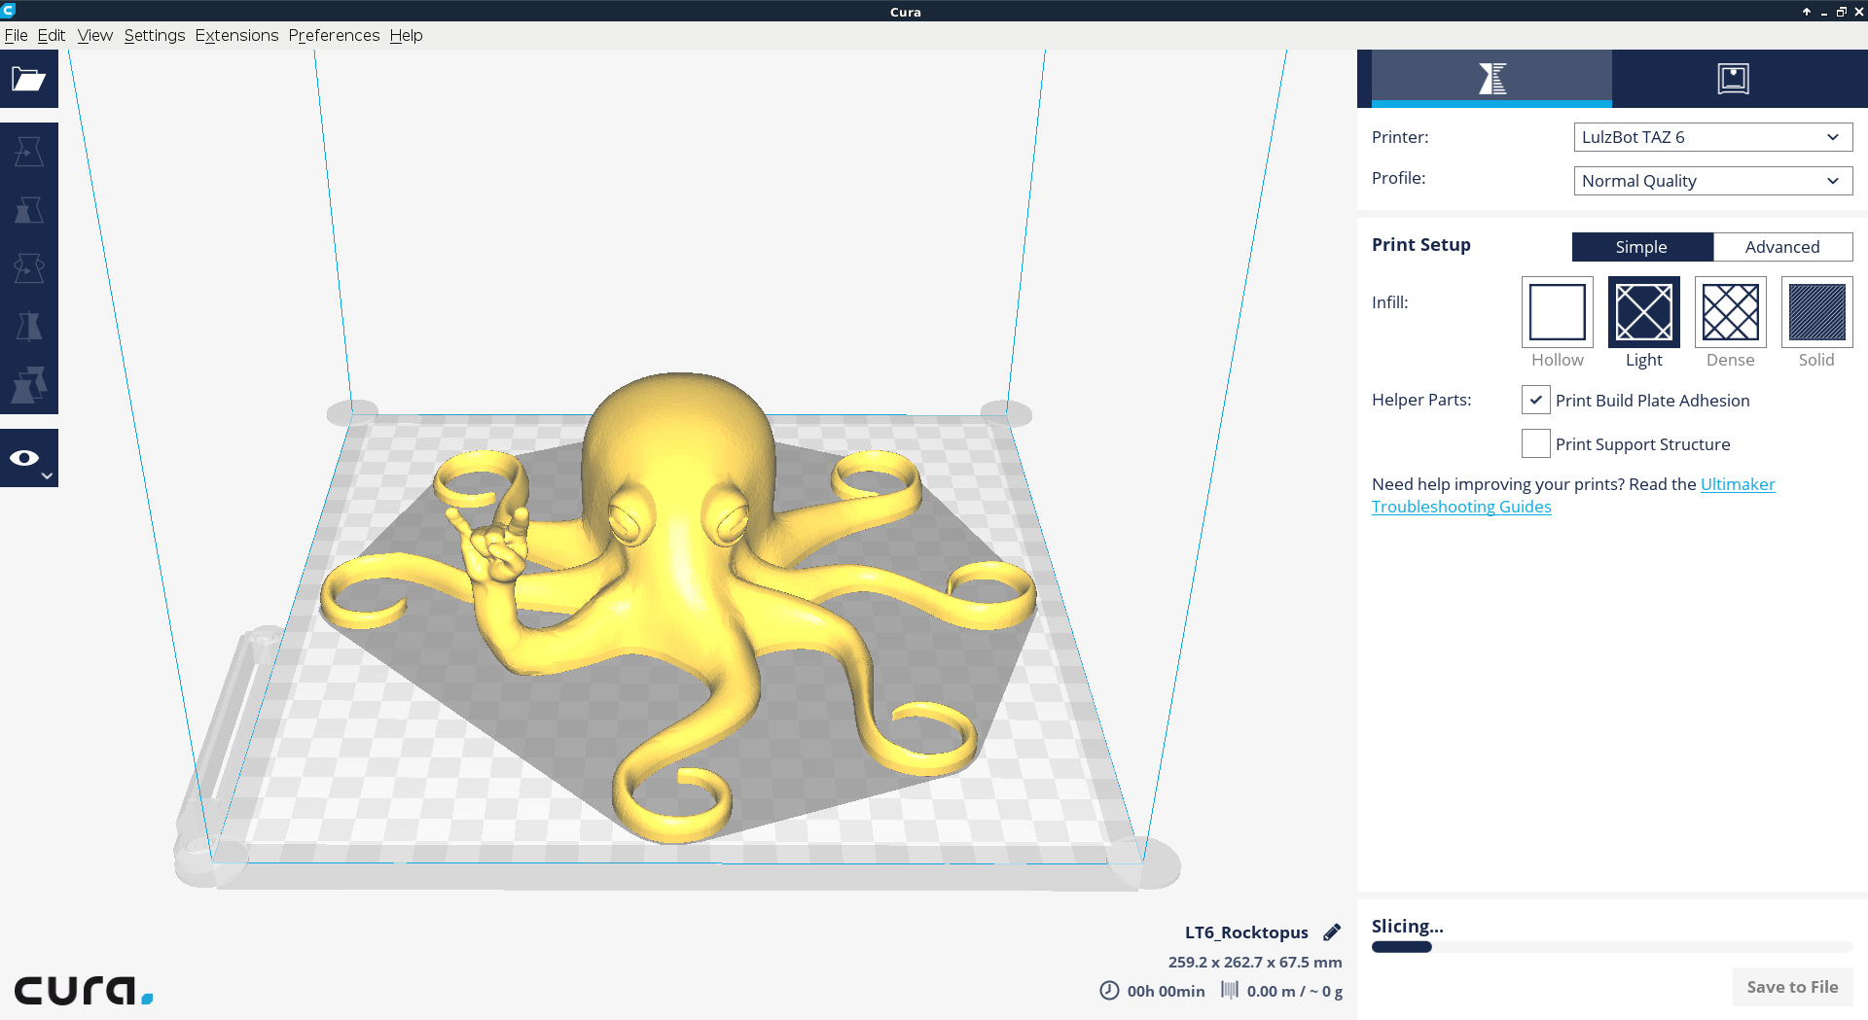Click the Open File folder icon
The width and height of the screenshot is (1868, 1020).
(28, 79)
